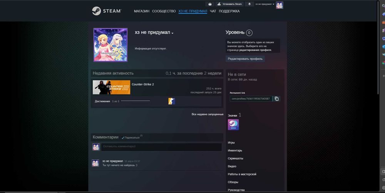This screenshot has height=193, width=385.
Task: Open the notifications bell
Action: click(x=249, y=4)
